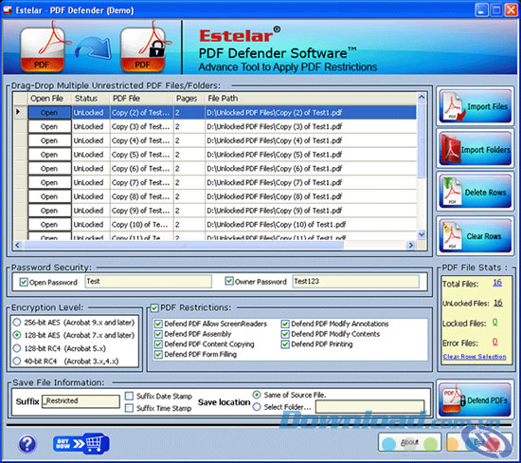Click the Status column header
The image size is (521, 463).
point(91,99)
